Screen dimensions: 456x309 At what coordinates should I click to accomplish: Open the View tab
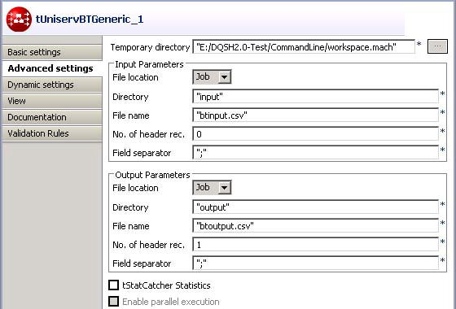click(52, 101)
